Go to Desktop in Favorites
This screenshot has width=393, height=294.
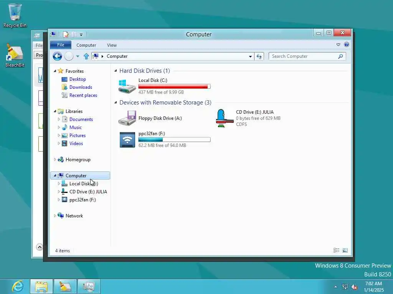[x=78, y=79]
